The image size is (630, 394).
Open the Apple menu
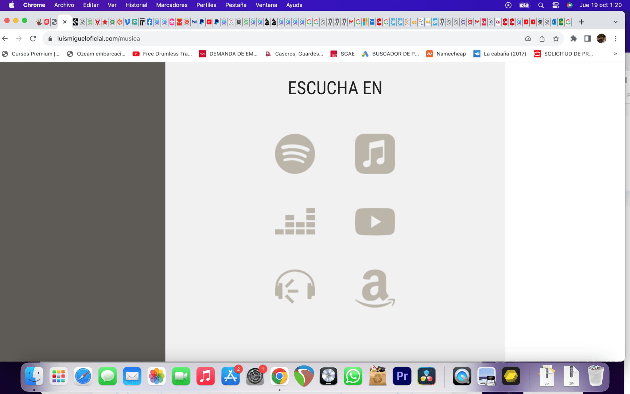click(12, 5)
